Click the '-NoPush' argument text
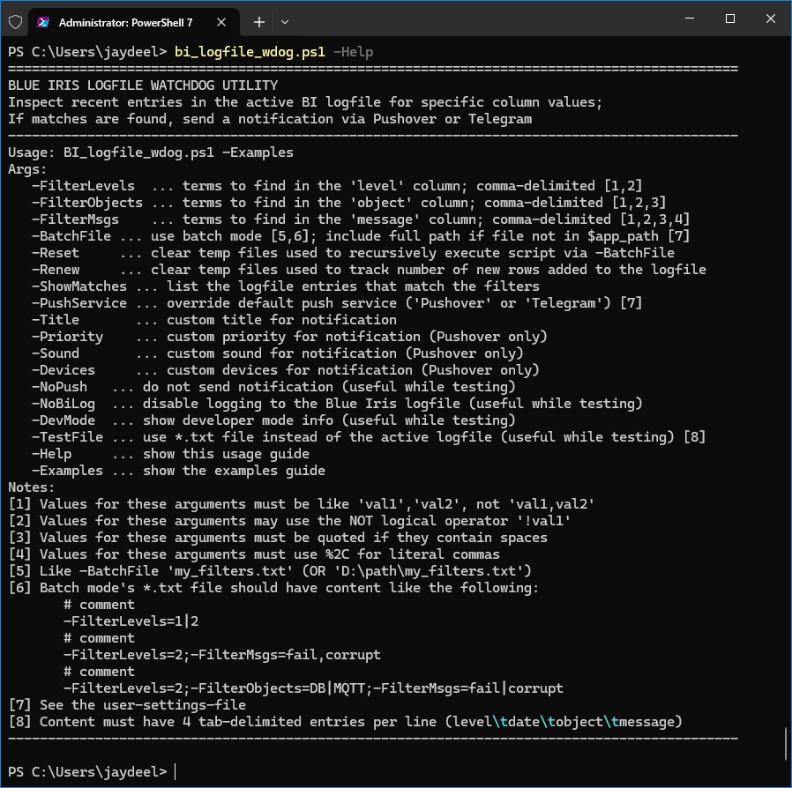The height and width of the screenshot is (788, 792). pos(59,387)
